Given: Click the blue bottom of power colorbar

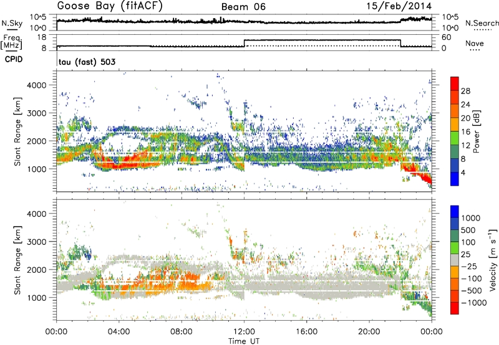Looking at the screenshot, I should [x=455, y=179].
